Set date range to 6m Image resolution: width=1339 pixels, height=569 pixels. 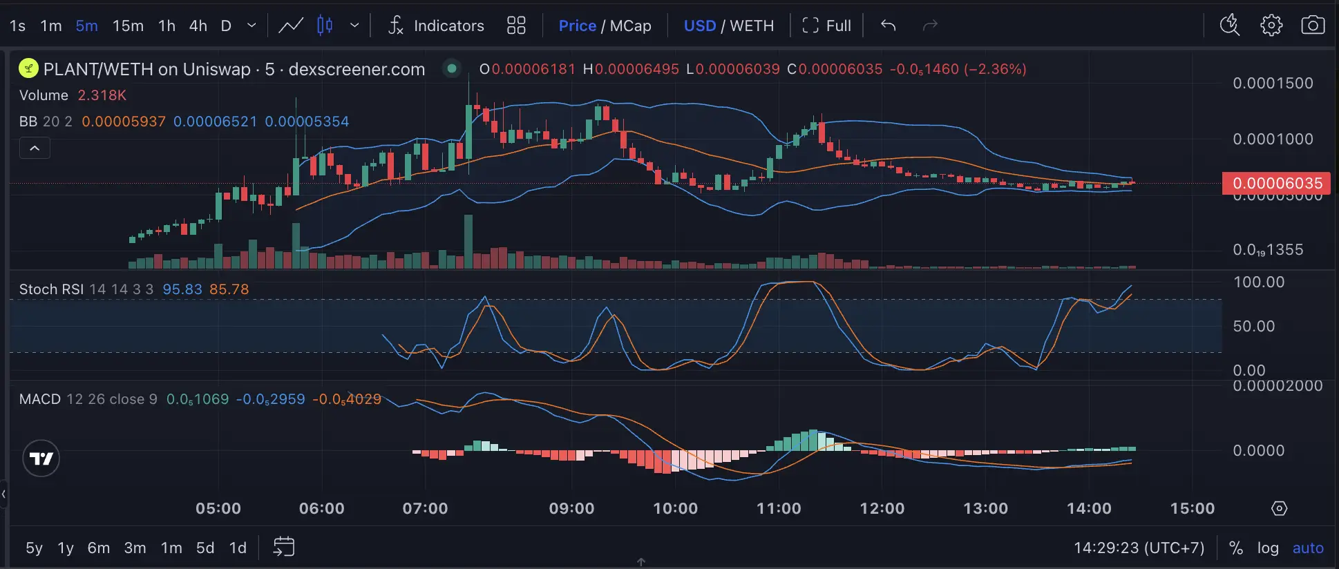coord(98,548)
